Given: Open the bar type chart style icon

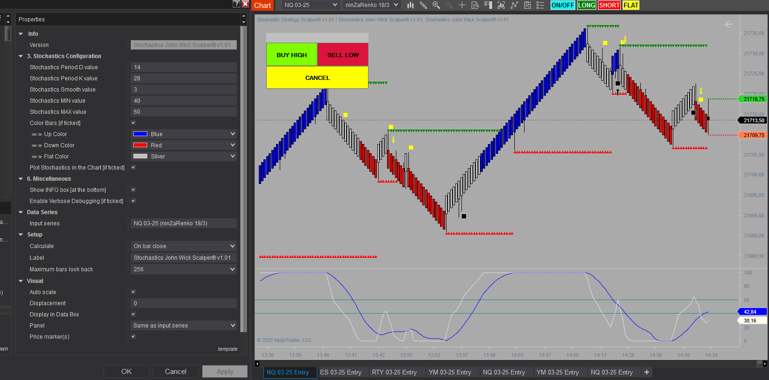Looking at the screenshot, I should 411,5.
